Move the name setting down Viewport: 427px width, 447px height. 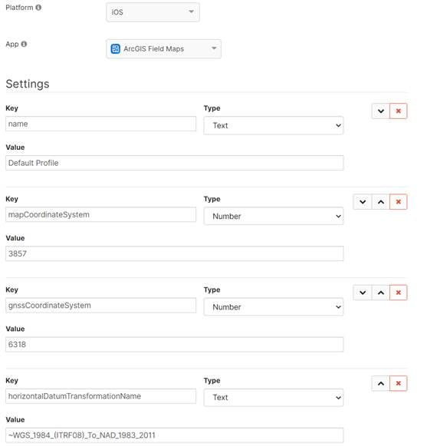click(381, 111)
